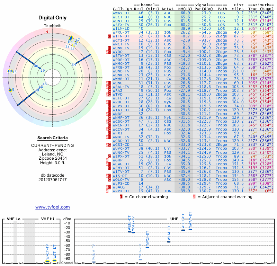Click the WFXI callsign in the table

(x=118, y=133)
